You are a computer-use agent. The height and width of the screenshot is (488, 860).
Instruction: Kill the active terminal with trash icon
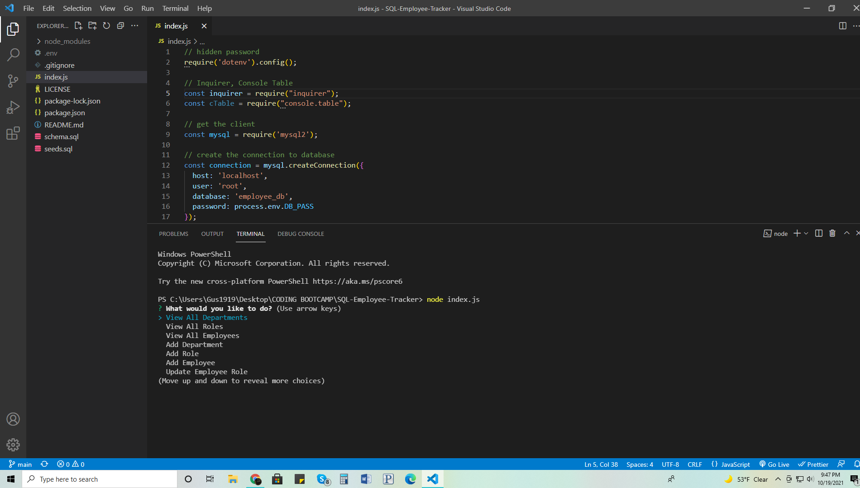pyautogui.click(x=832, y=233)
